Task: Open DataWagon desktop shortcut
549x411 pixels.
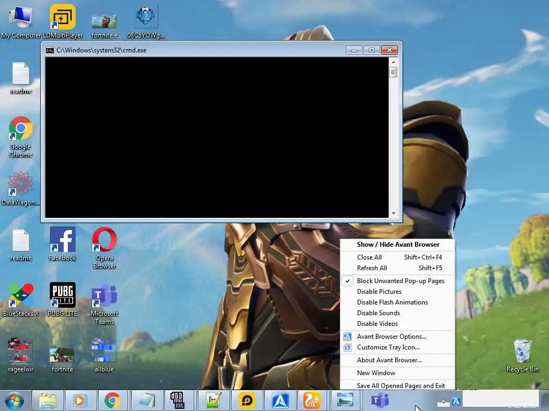Action: (x=21, y=189)
